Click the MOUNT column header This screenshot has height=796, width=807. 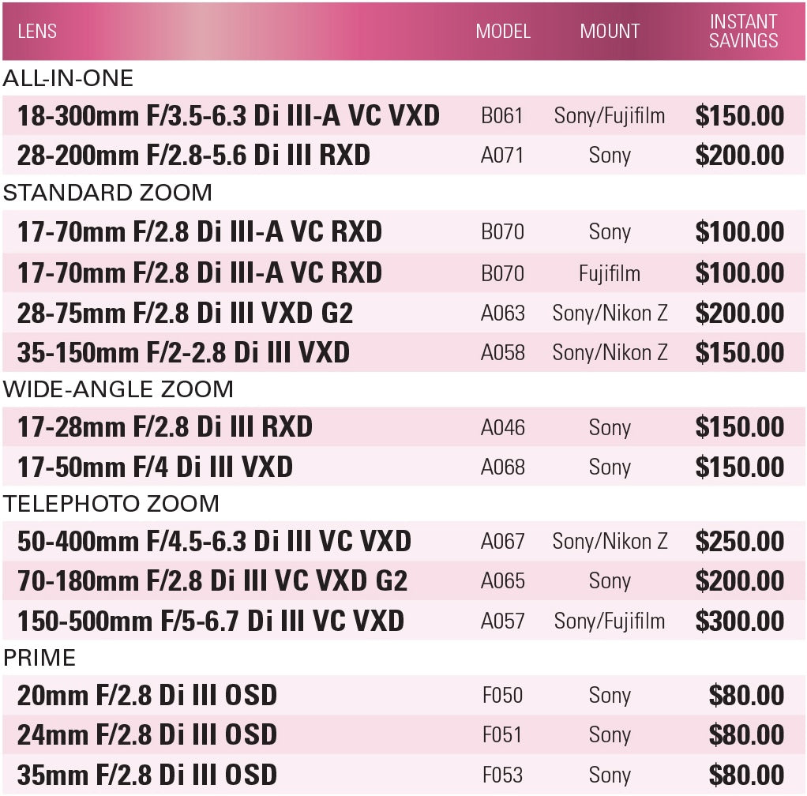tap(610, 32)
